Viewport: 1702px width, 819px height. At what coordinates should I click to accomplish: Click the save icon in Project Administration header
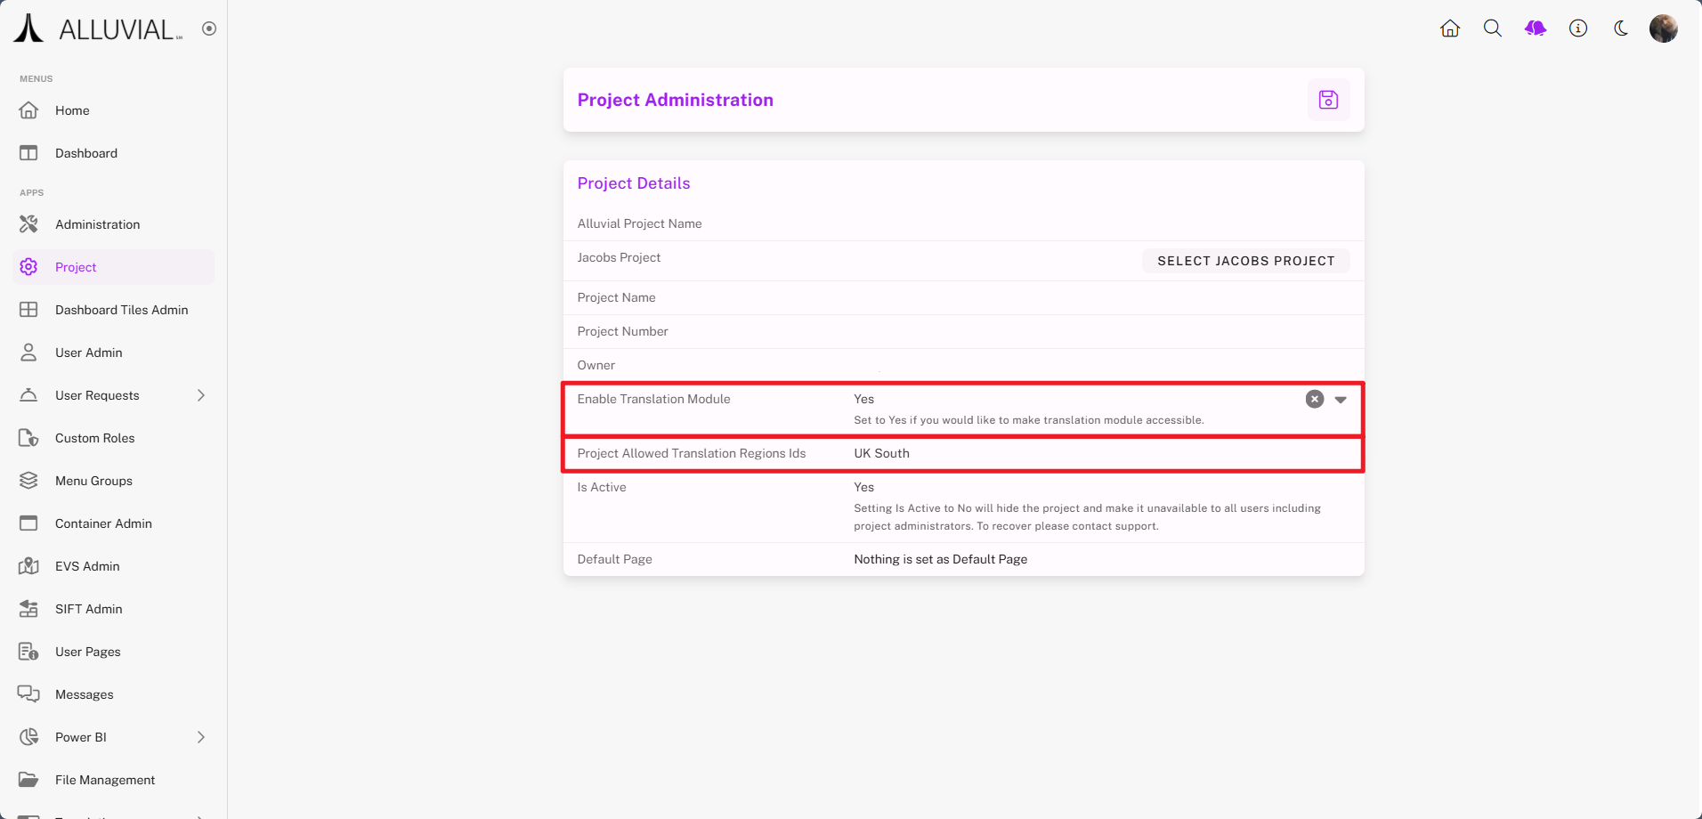[1328, 100]
